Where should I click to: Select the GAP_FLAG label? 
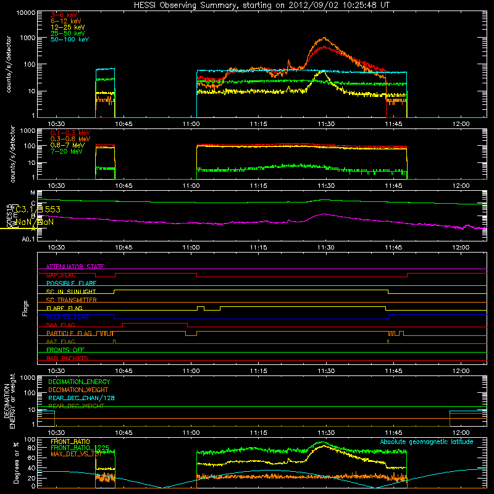pyautogui.click(x=61, y=275)
